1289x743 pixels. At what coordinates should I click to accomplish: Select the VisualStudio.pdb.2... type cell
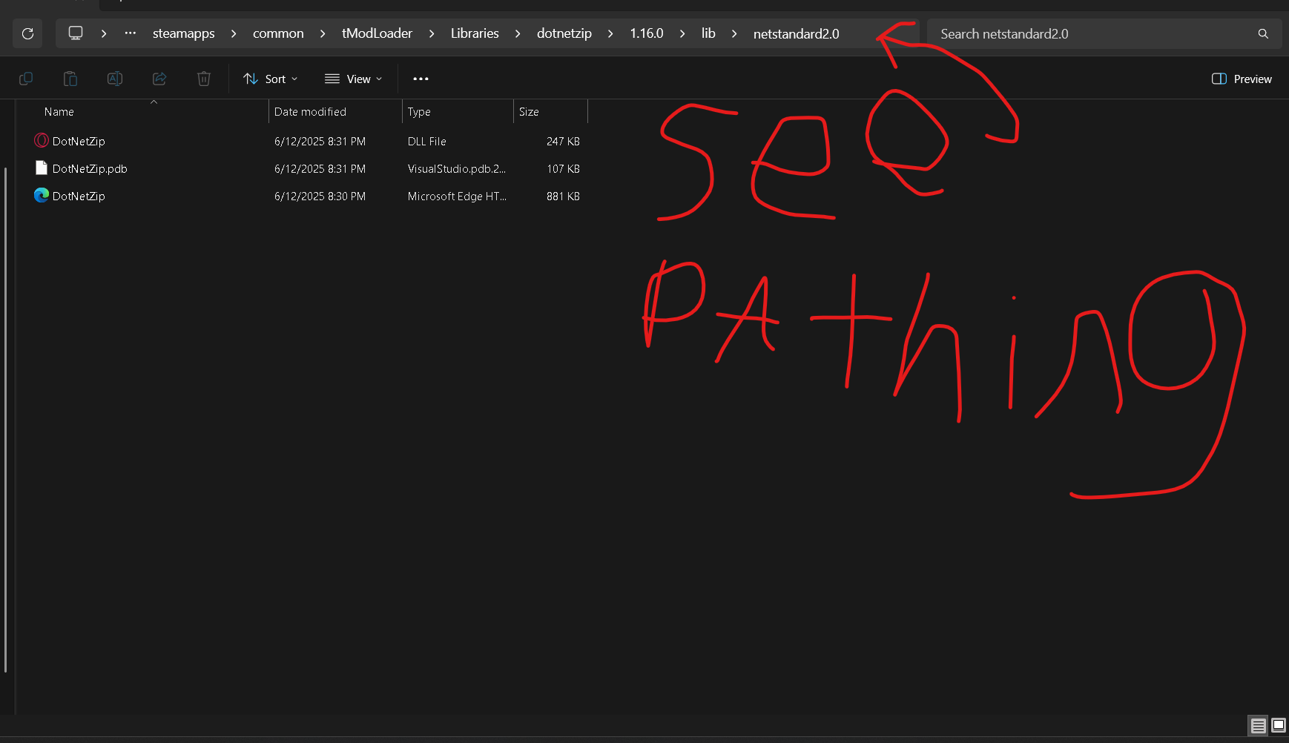point(457,168)
